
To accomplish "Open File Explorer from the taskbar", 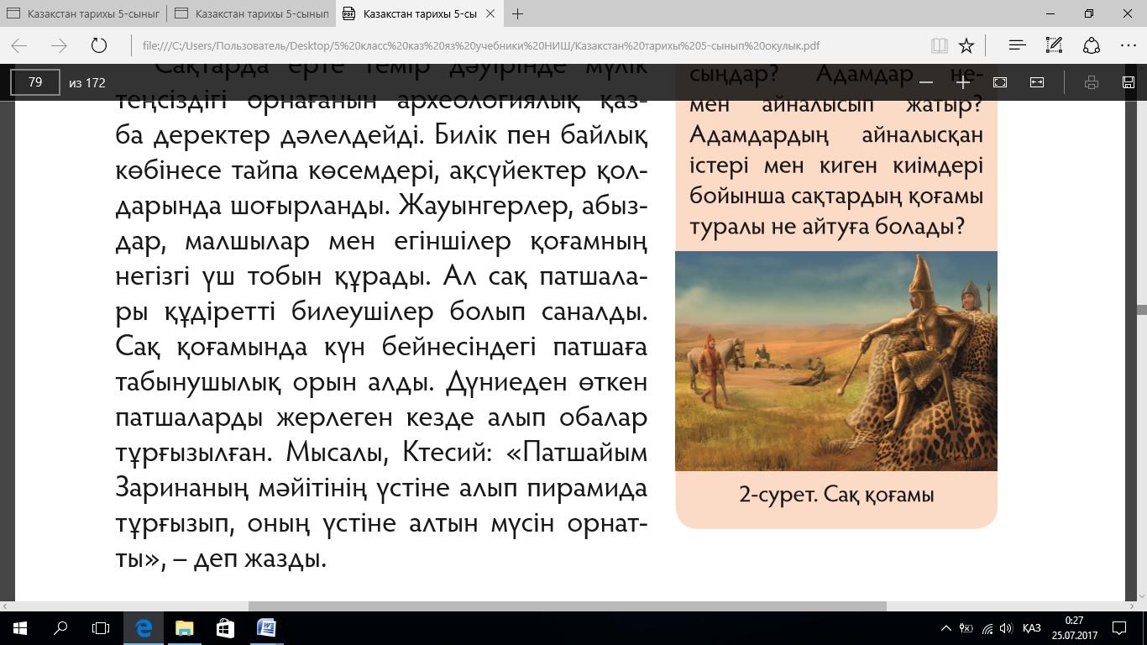I will pyautogui.click(x=184, y=627).
